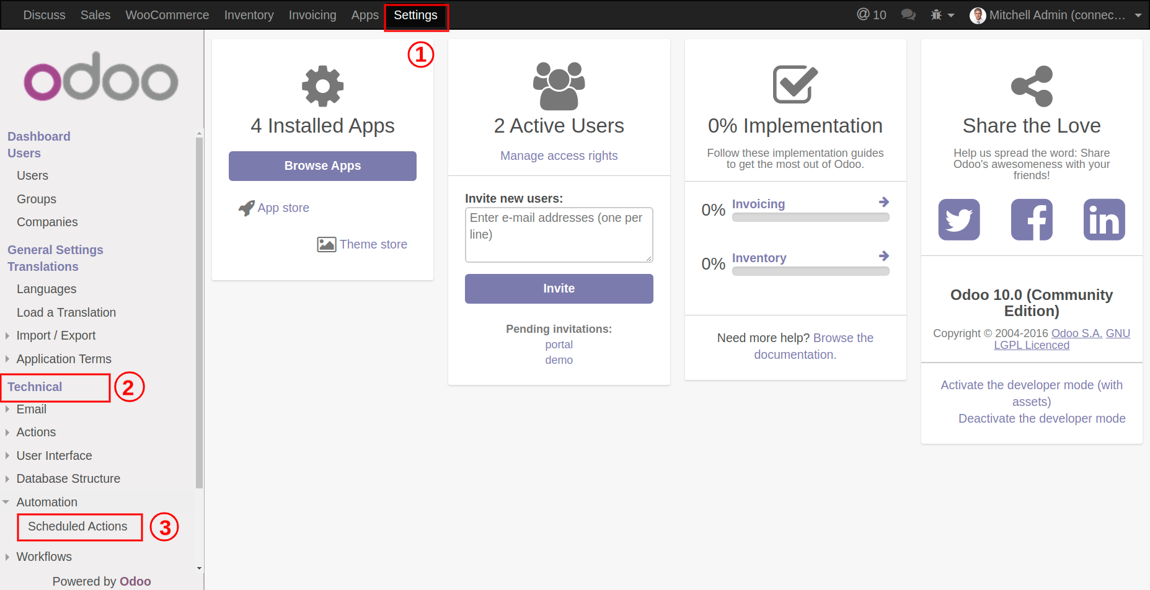The width and height of the screenshot is (1150, 590).
Task: Click the Twitter share icon
Action: (958, 219)
